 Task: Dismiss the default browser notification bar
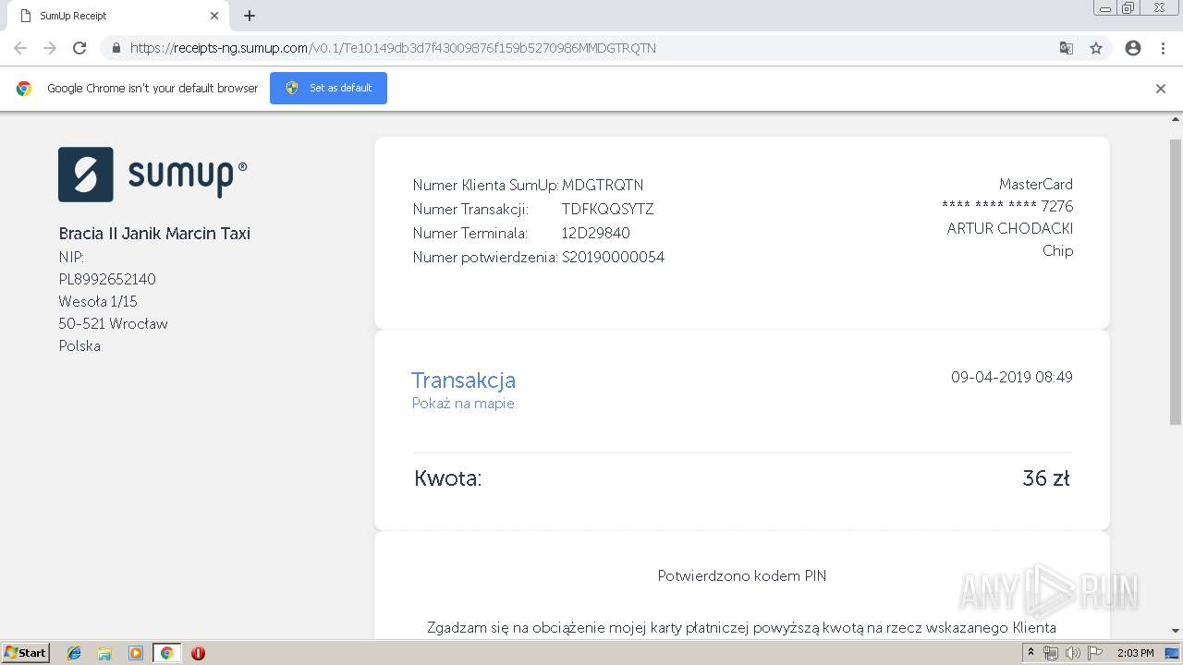(x=1161, y=89)
